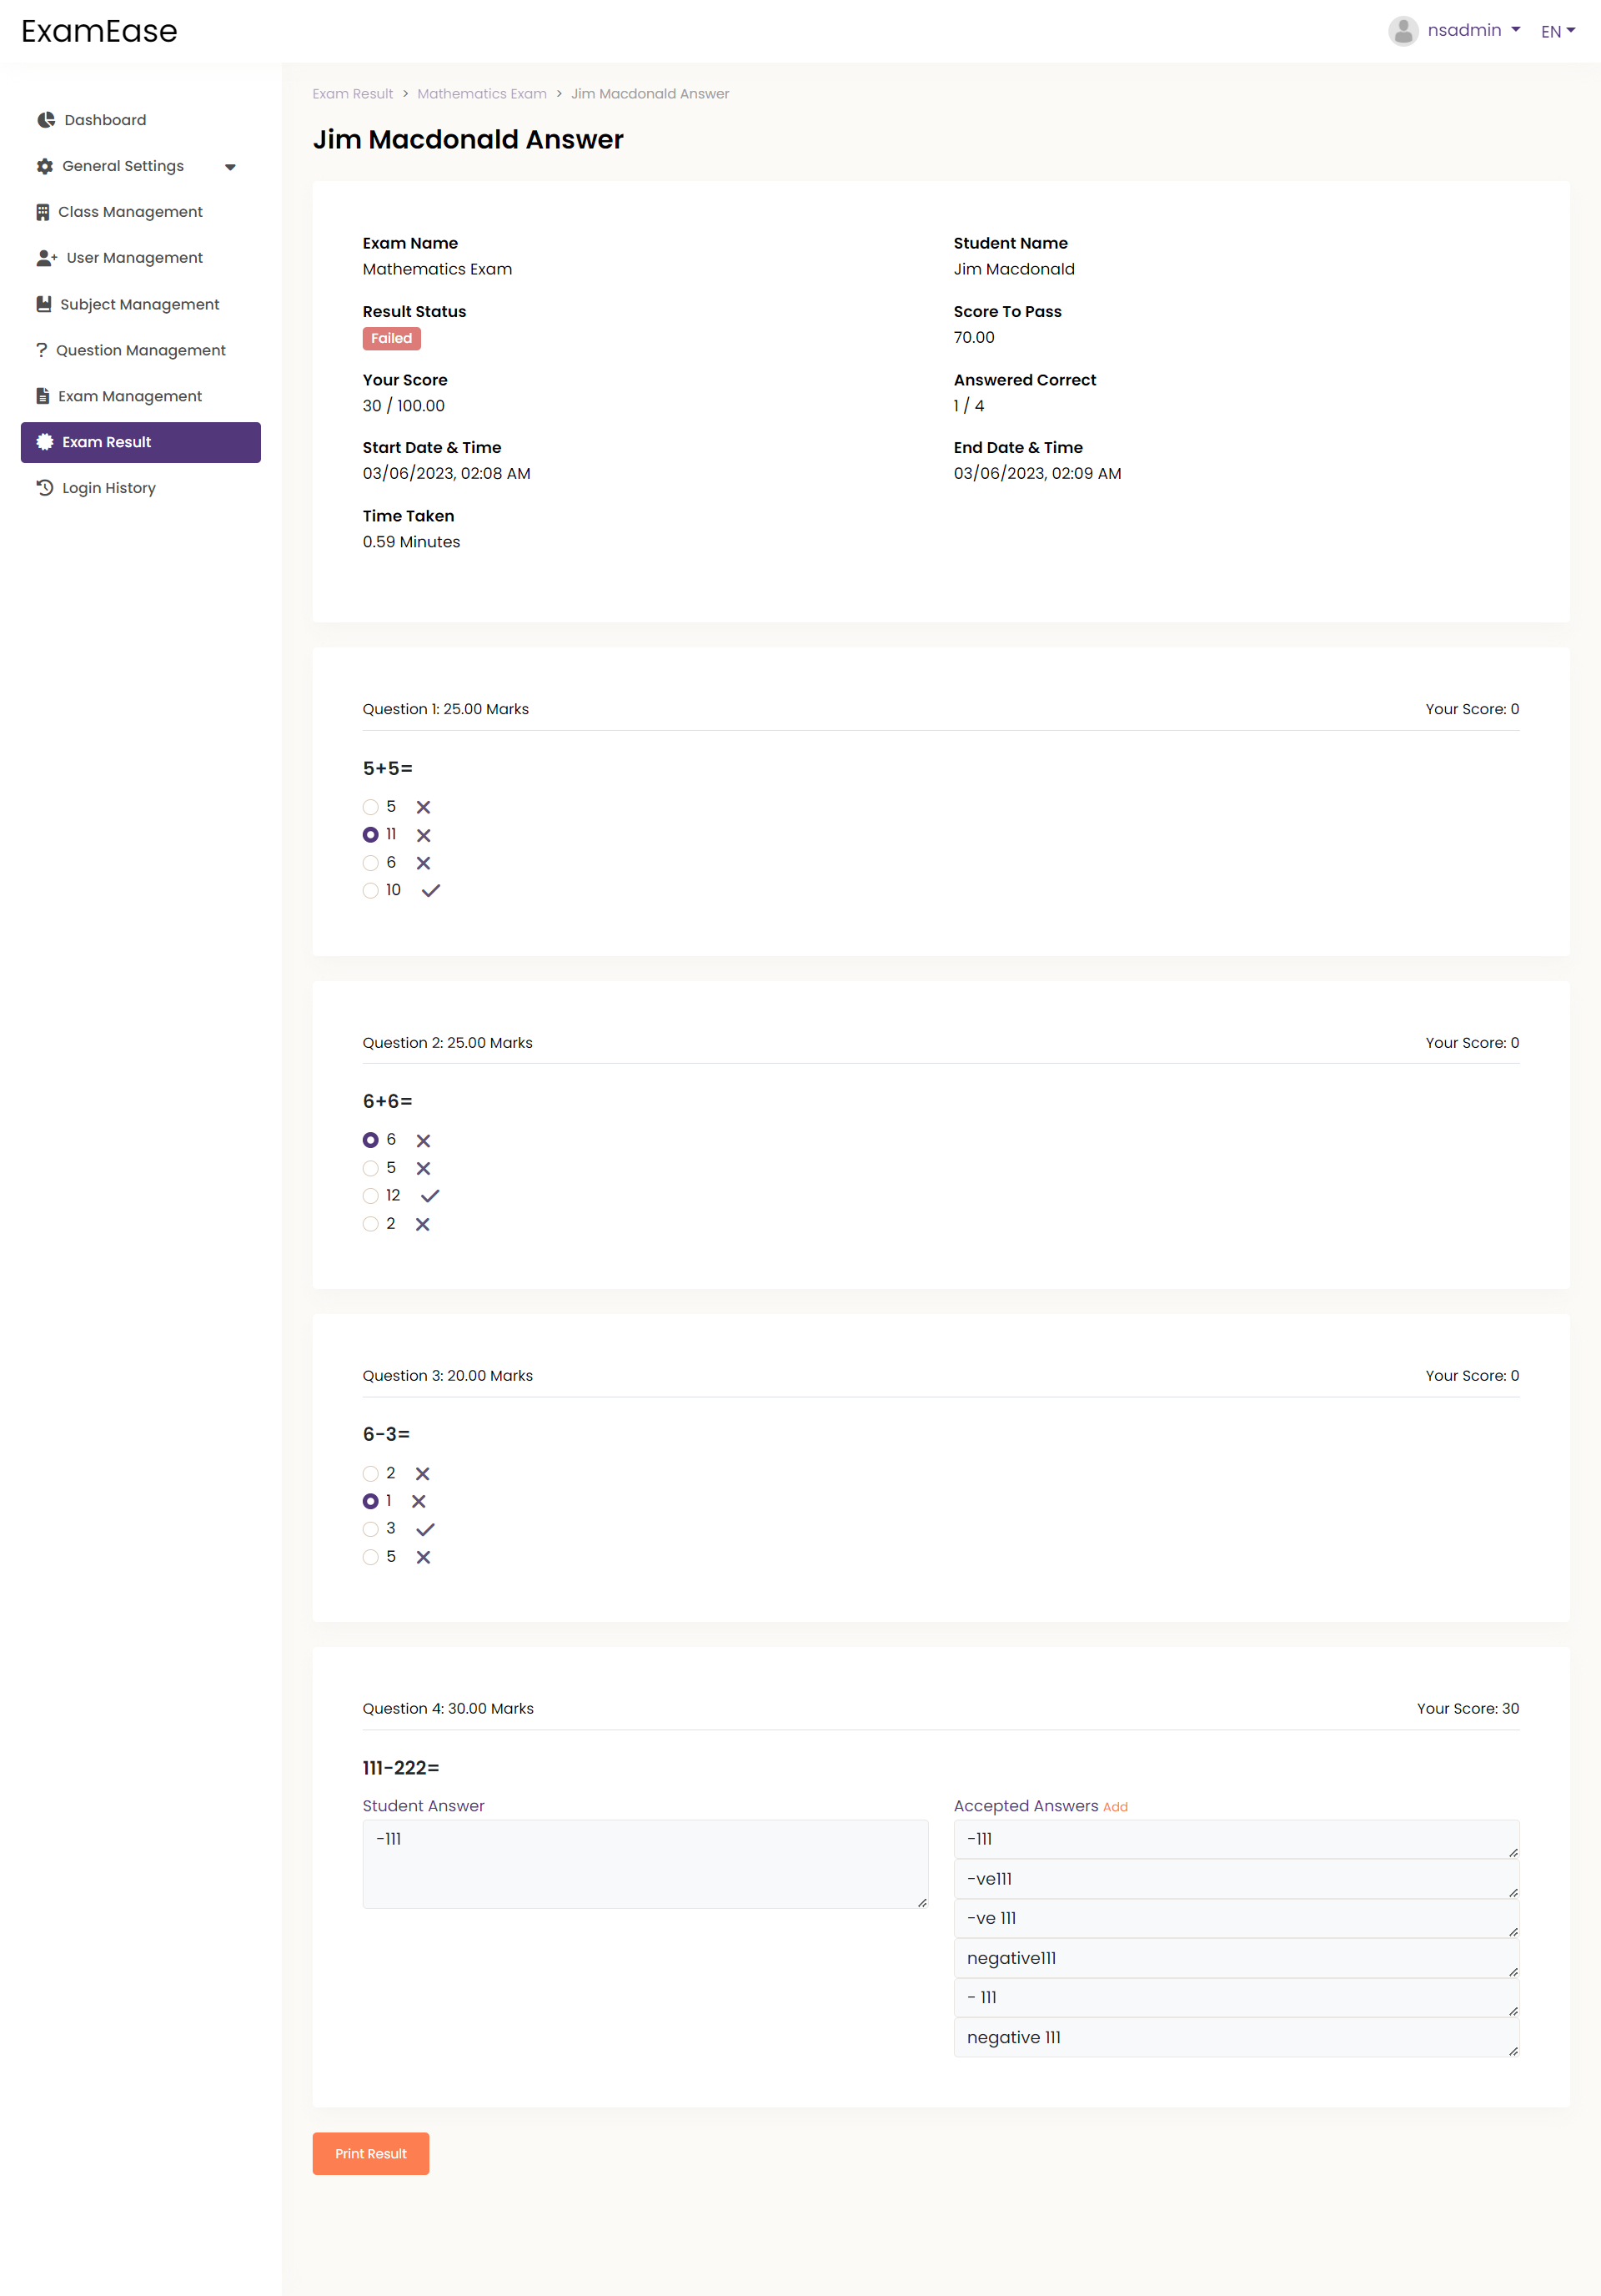Click the Dashboard pie chart icon
The height and width of the screenshot is (2296, 1601).
46,120
